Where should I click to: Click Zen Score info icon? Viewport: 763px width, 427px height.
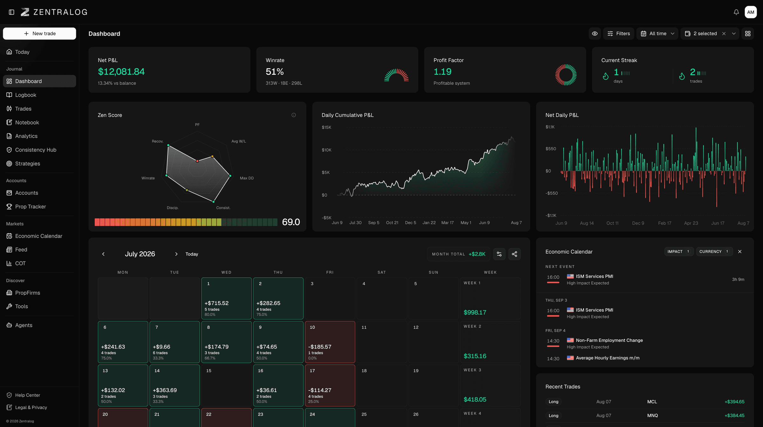pos(294,115)
